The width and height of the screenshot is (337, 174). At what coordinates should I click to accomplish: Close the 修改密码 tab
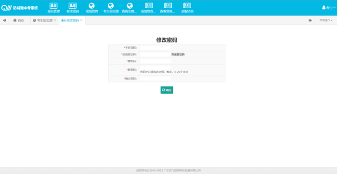(x=81, y=20)
